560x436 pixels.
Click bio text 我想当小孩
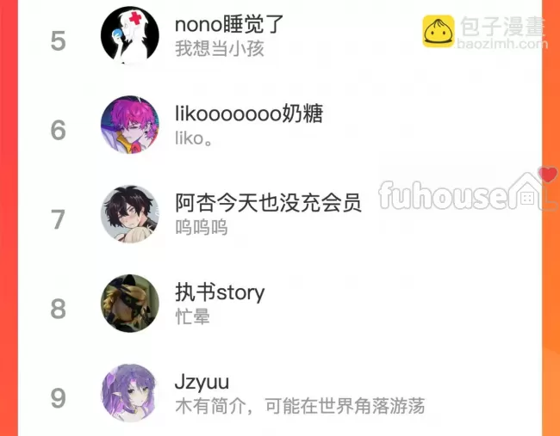tap(220, 48)
